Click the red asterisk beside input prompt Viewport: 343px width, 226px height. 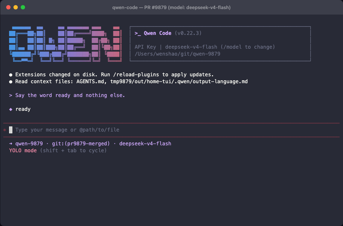tap(5, 130)
